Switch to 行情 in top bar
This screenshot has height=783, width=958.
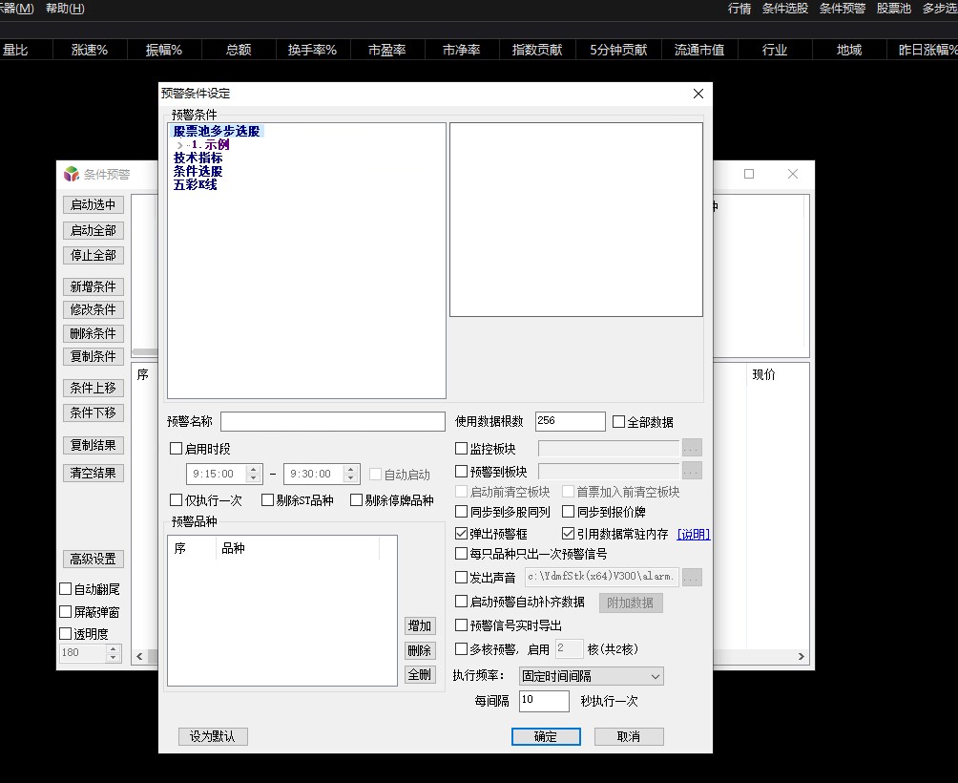click(x=739, y=9)
